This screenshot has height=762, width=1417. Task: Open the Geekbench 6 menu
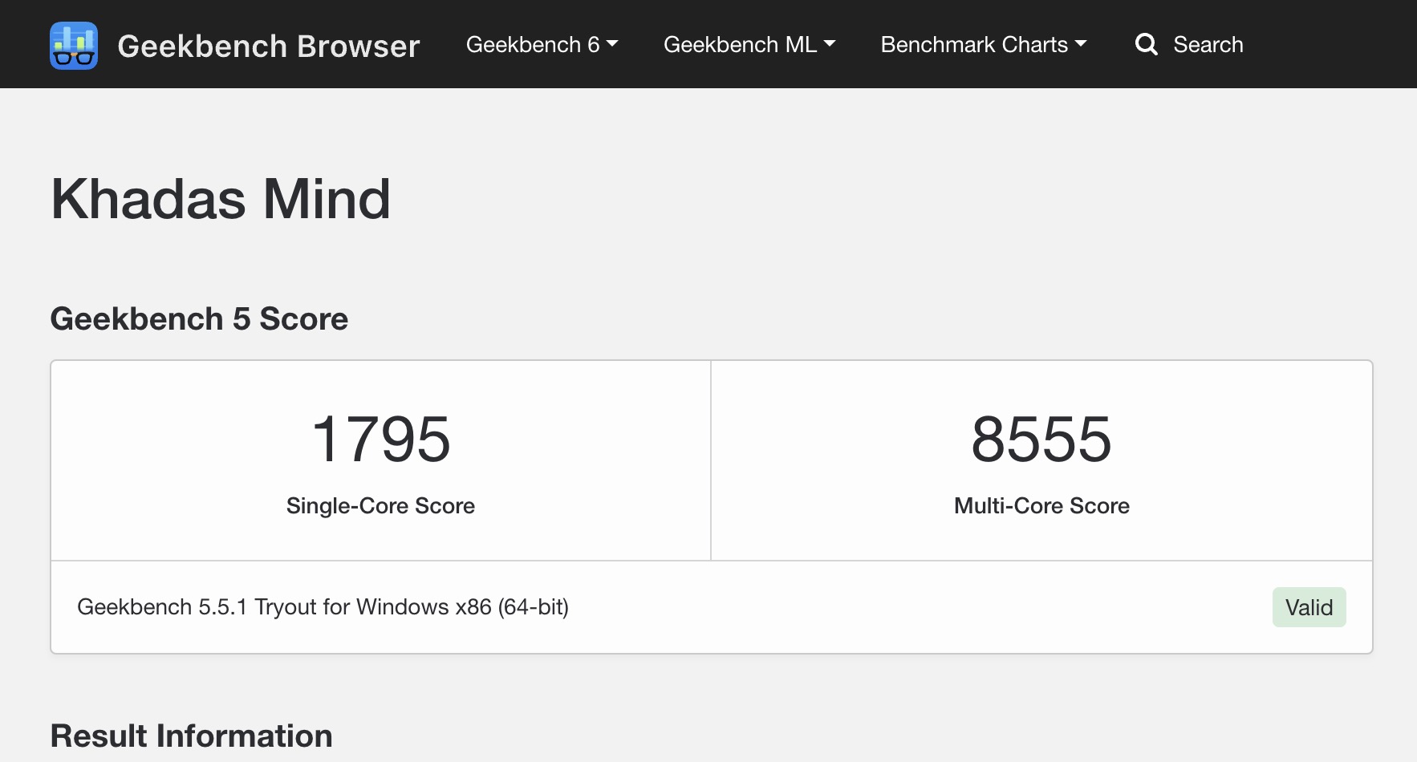[533, 44]
